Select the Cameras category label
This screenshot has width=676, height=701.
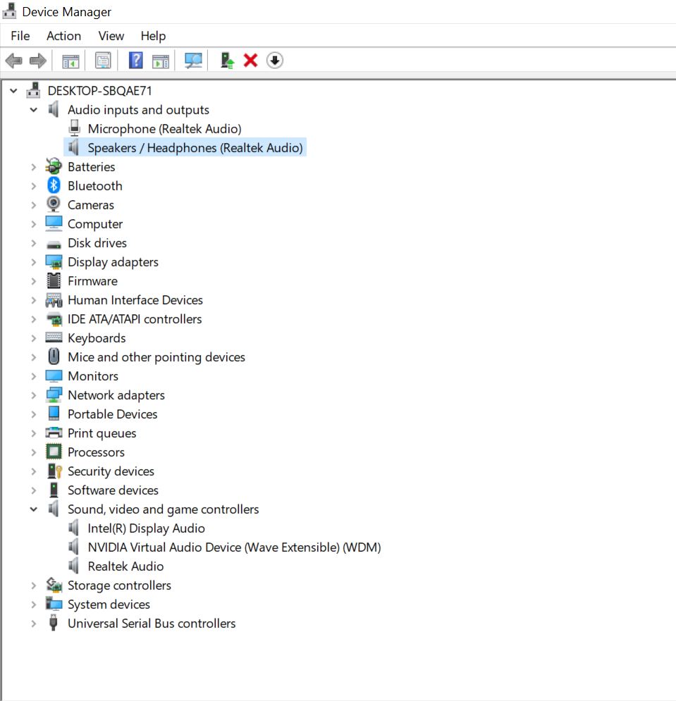click(91, 205)
